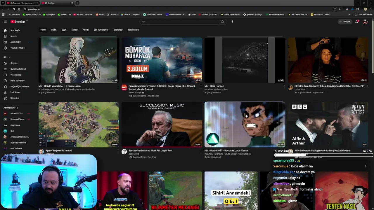
Task: Open Videolarınız
Action: point(16,75)
